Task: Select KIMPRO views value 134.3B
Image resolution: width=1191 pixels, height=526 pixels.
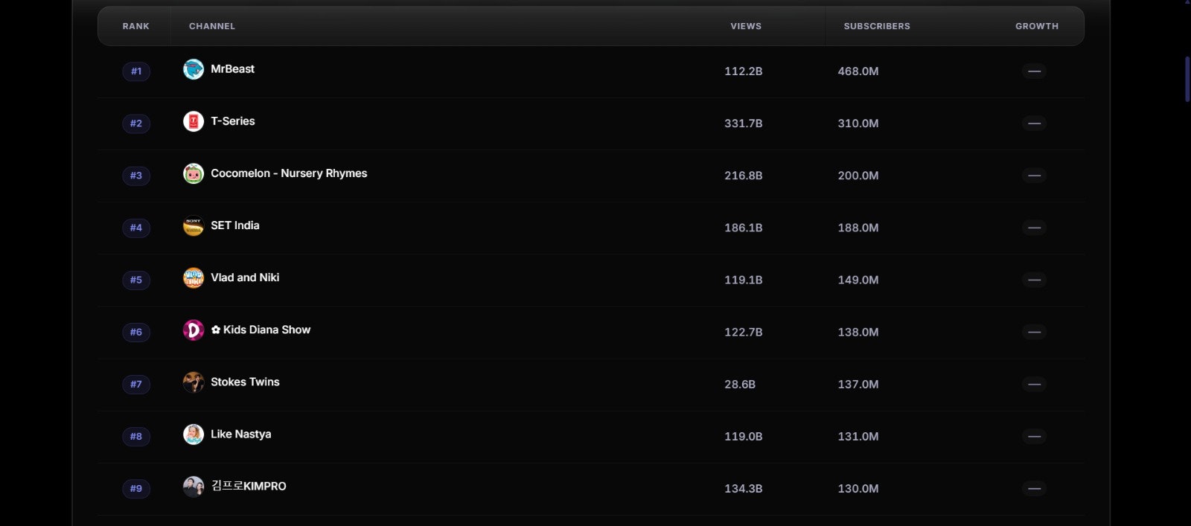Action: 743,488
